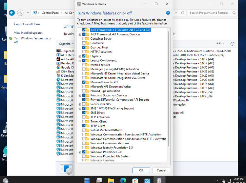The image size is (246, 183).
Task: Click the features list horizontal scrollbar
Action: (x=121, y=163)
